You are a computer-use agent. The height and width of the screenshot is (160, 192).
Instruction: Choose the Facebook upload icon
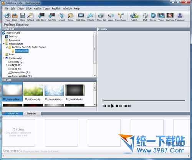click(180, 17)
